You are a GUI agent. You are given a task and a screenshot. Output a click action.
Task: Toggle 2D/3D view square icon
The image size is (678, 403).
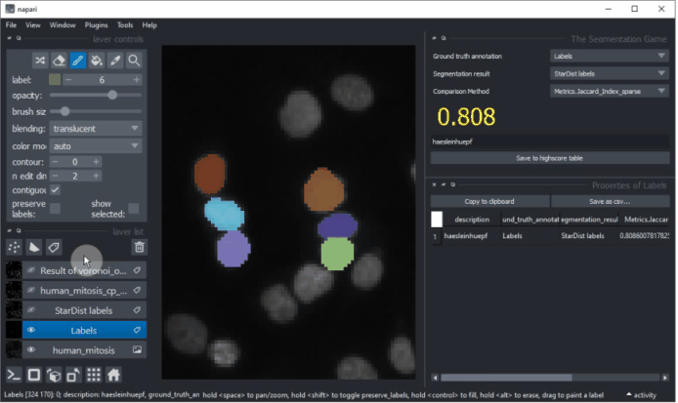pos(34,375)
